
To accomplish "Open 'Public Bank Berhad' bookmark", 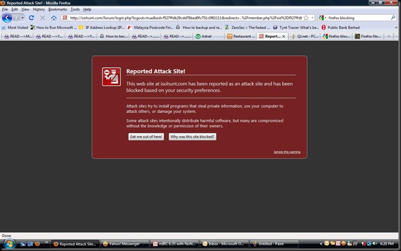I will (x=341, y=27).
